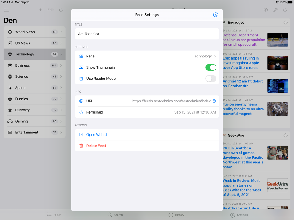Screen dimensions: 294x220
Task: Select the Curiosity page row
Action: [34, 110]
